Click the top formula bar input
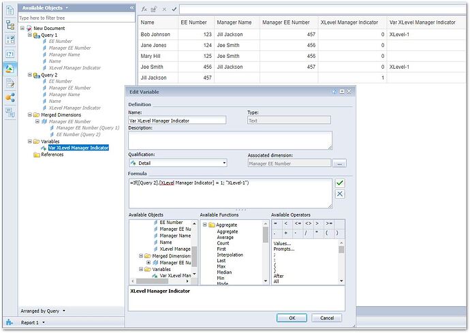 pyautogui.click(x=322, y=10)
